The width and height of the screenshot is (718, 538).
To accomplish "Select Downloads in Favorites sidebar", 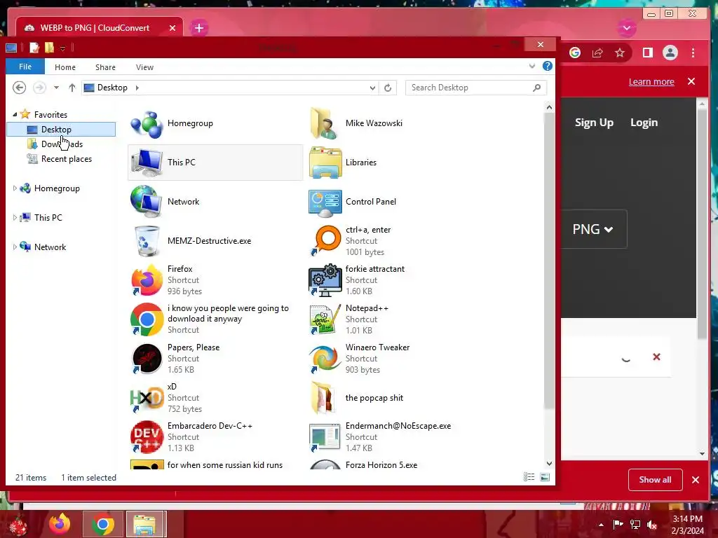I will click(x=62, y=144).
